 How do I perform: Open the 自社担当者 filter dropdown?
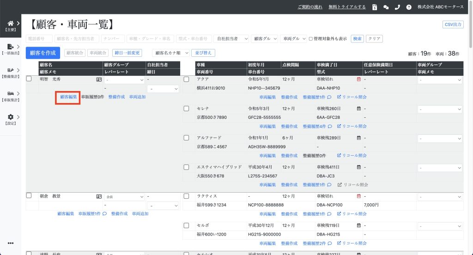click(231, 39)
